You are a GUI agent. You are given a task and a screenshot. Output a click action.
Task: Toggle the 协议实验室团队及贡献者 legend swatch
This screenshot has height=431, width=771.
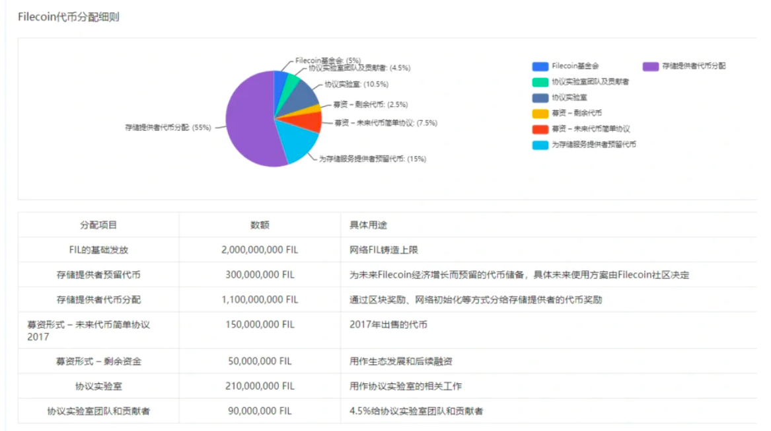[x=540, y=82]
